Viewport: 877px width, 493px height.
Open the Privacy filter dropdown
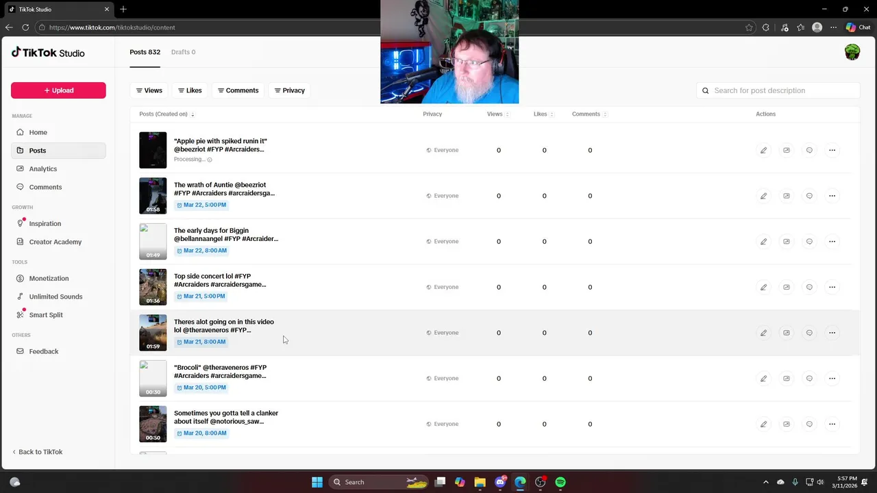click(x=289, y=90)
